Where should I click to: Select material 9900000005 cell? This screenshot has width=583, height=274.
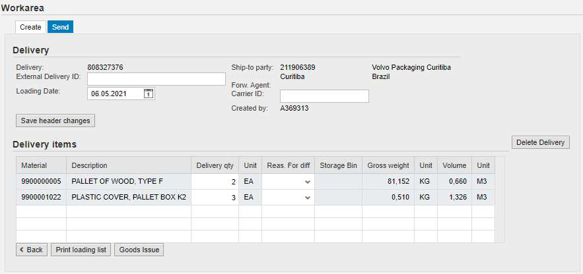click(x=41, y=181)
